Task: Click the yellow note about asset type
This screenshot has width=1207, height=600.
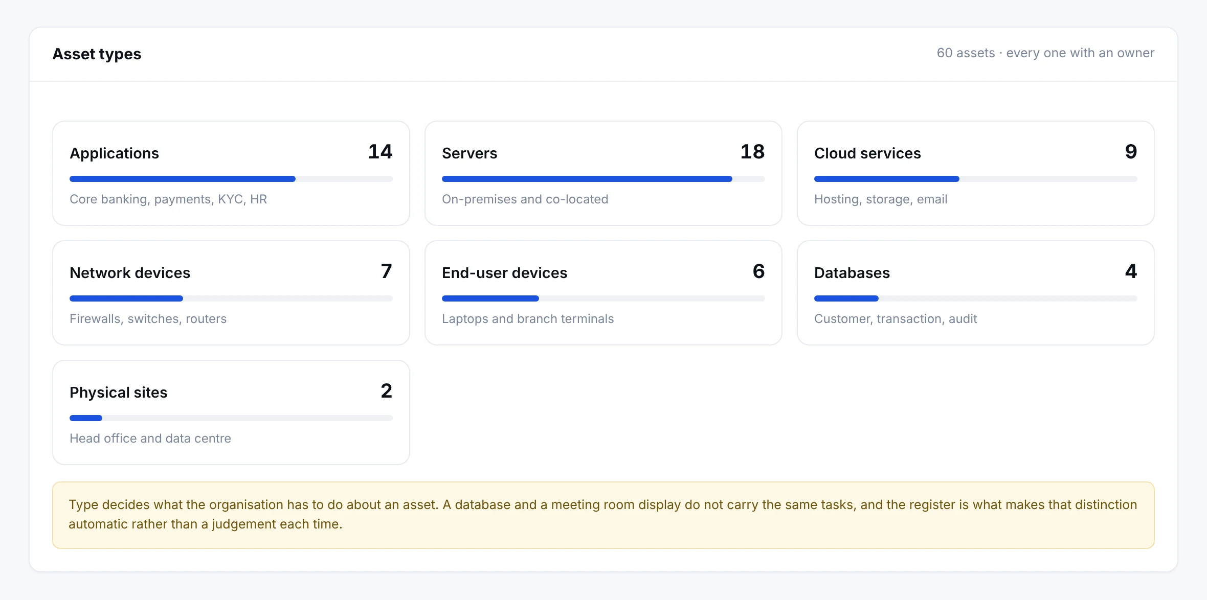Action: (x=603, y=515)
